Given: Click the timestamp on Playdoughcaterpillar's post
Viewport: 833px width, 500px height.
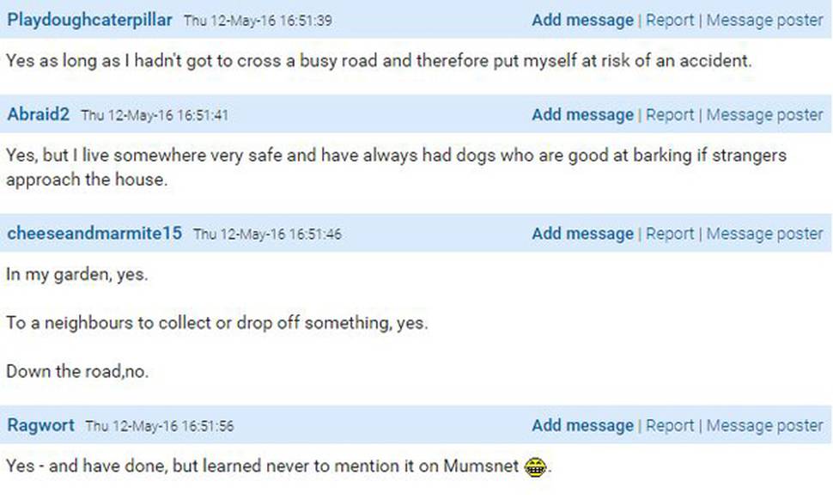Looking at the screenshot, I should (x=258, y=21).
